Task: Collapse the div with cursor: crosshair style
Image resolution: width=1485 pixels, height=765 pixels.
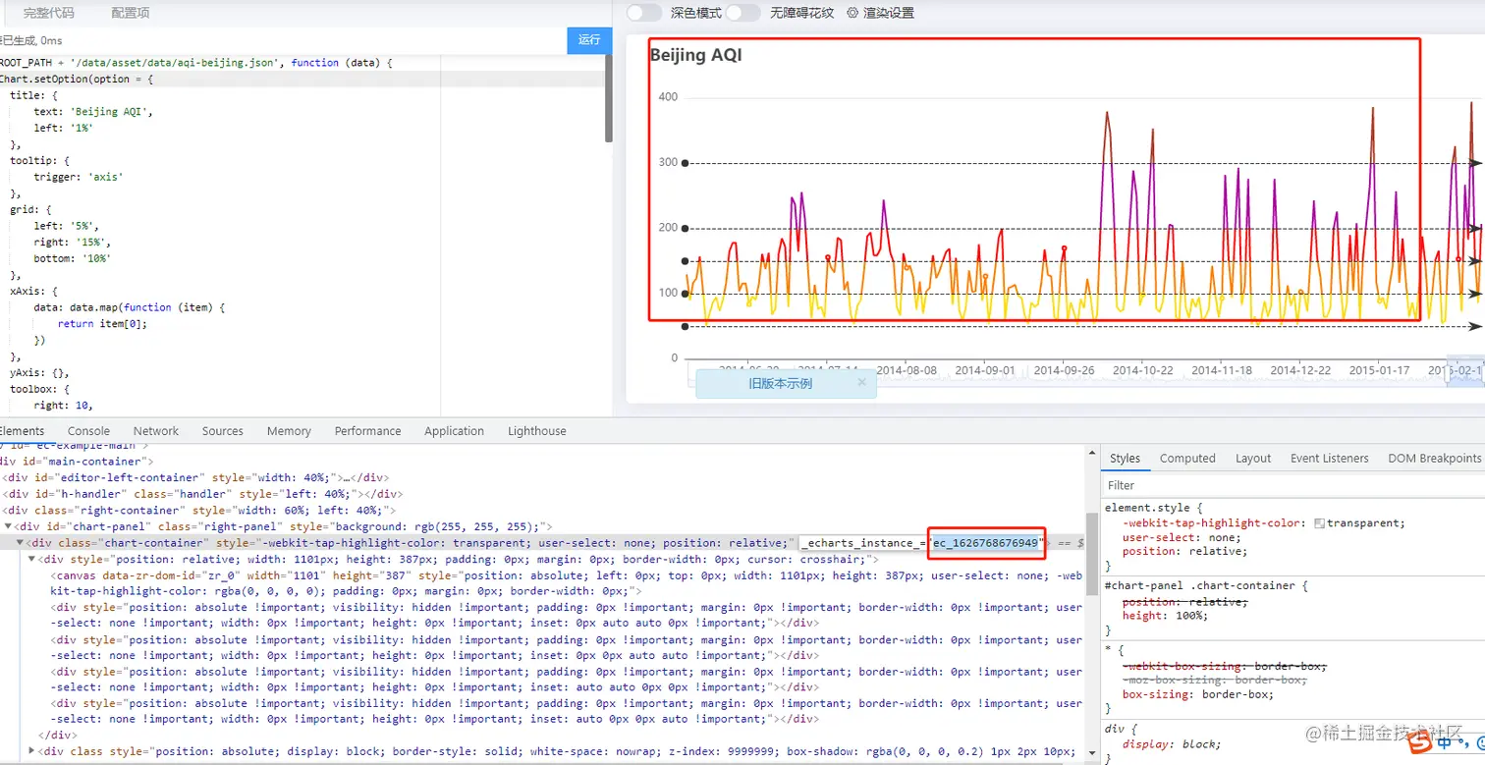Action: click(32, 559)
